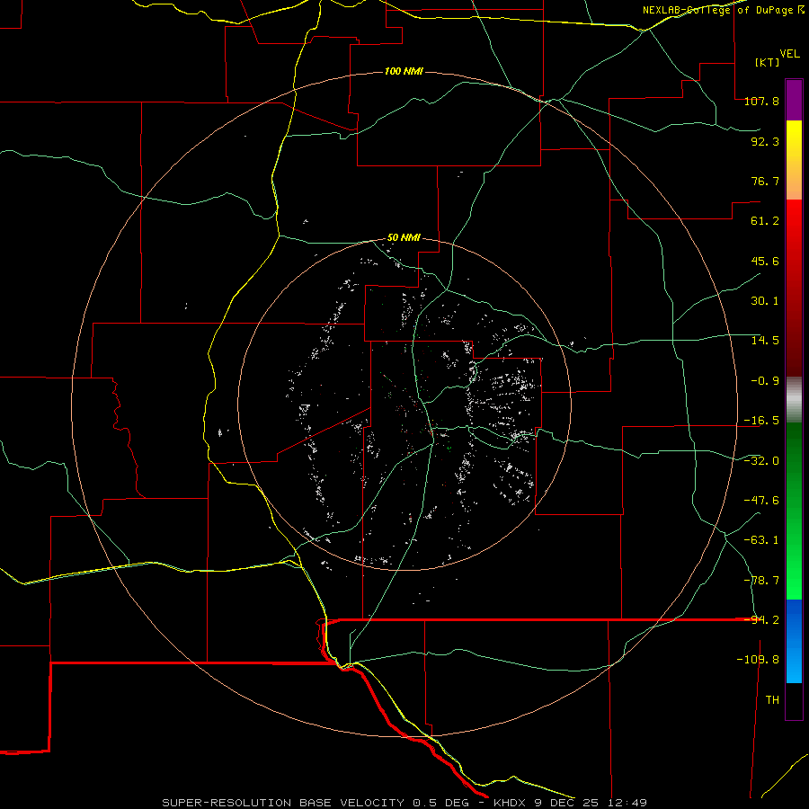Click the -0.9 value on the velocity scale
Viewport: 809px width, 809px height.
pyautogui.click(x=765, y=380)
